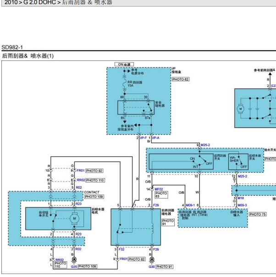Open the PHOTO 63 link under MF02
276x277 pixels.
(161, 195)
